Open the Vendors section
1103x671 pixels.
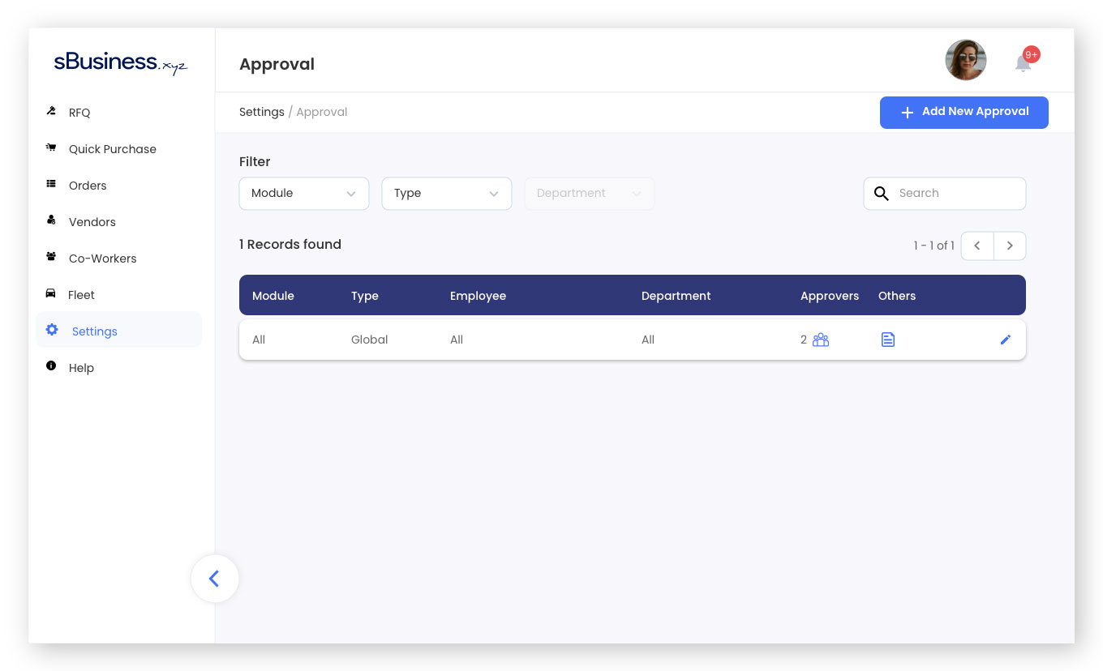92,222
